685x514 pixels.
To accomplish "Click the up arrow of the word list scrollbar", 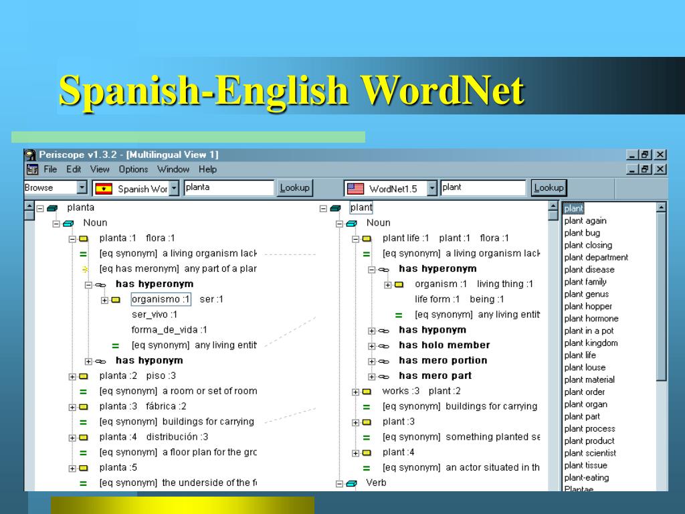I will 662,207.
